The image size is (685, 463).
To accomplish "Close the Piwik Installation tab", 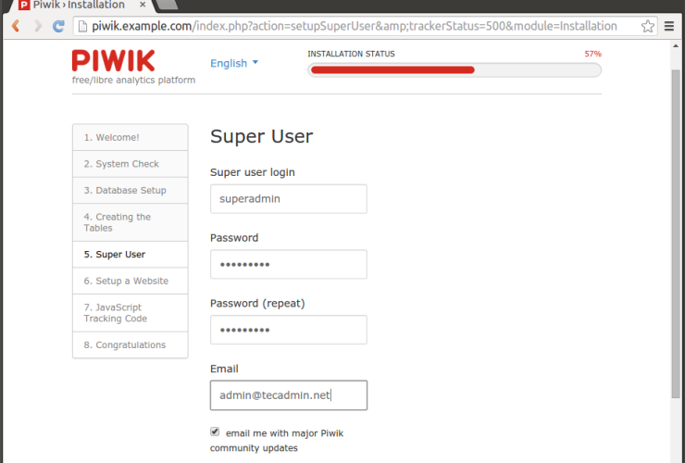I will point(143,5).
